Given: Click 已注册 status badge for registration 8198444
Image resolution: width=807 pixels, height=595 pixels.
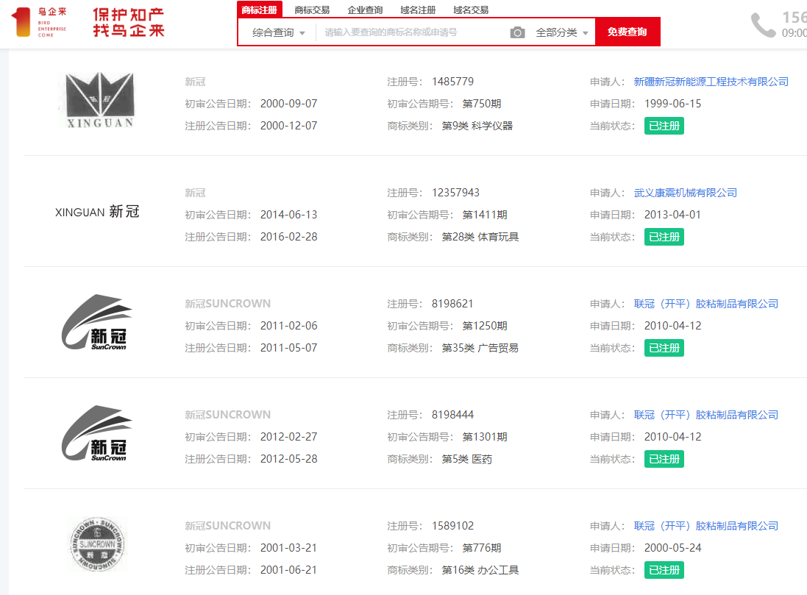Looking at the screenshot, I should [664, 459].
